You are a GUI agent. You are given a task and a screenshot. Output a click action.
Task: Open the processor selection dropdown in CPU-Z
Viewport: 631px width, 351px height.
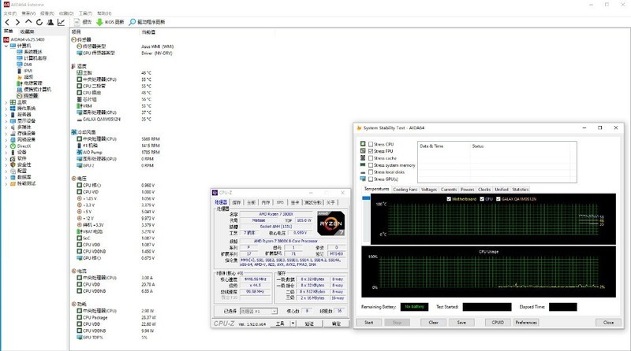tap(274, 311)
